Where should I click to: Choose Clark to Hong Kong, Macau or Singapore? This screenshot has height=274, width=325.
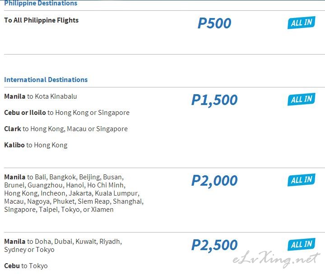pos(66,129)
